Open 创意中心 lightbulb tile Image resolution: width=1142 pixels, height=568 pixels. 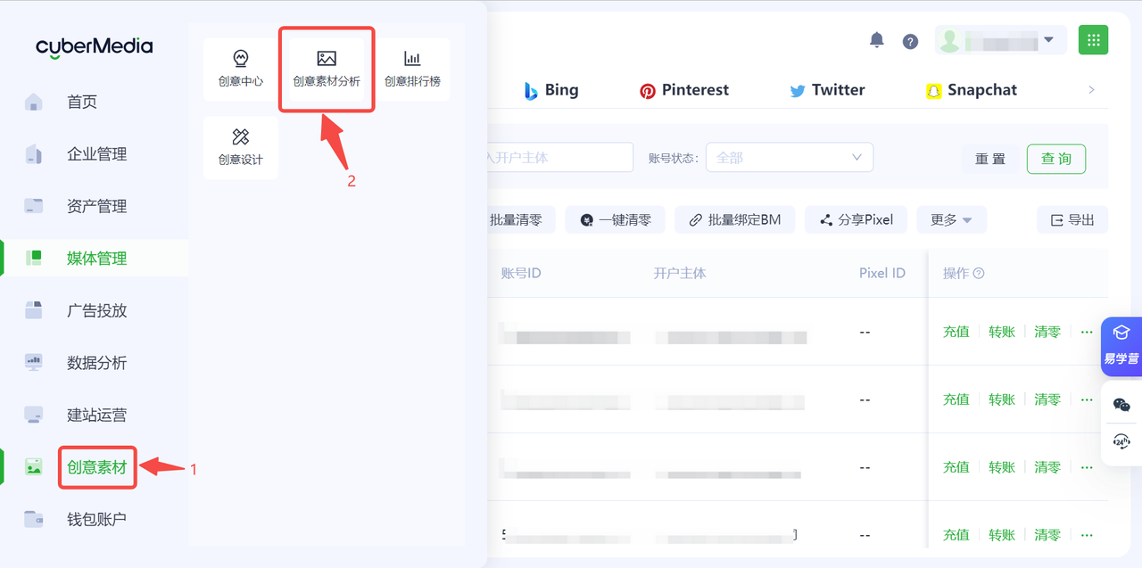pyautogui.click(x=241, y=70)
